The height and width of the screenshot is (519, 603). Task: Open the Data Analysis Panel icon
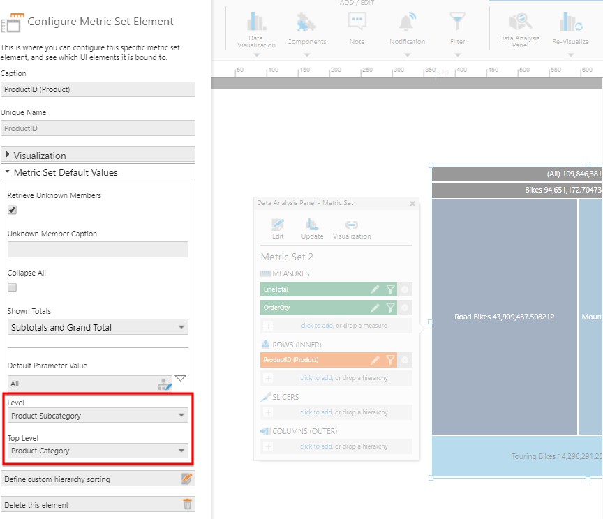coord(520,22)
